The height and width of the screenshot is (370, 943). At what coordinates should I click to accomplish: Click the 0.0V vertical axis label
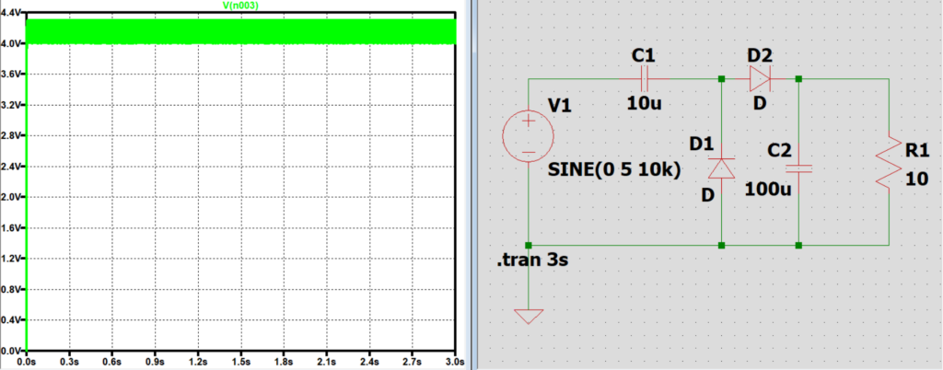point(11,351)
